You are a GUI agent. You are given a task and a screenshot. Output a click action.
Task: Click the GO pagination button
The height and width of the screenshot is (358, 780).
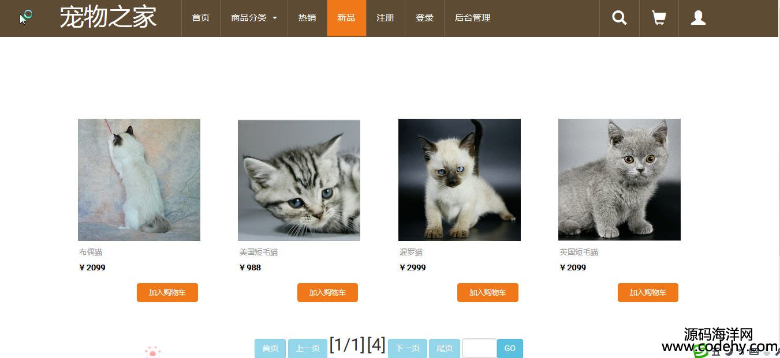pyautogui.click(x=510, y=348)
